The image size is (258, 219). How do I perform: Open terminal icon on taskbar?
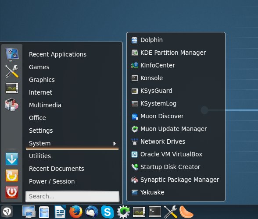(x=155, y=212)
